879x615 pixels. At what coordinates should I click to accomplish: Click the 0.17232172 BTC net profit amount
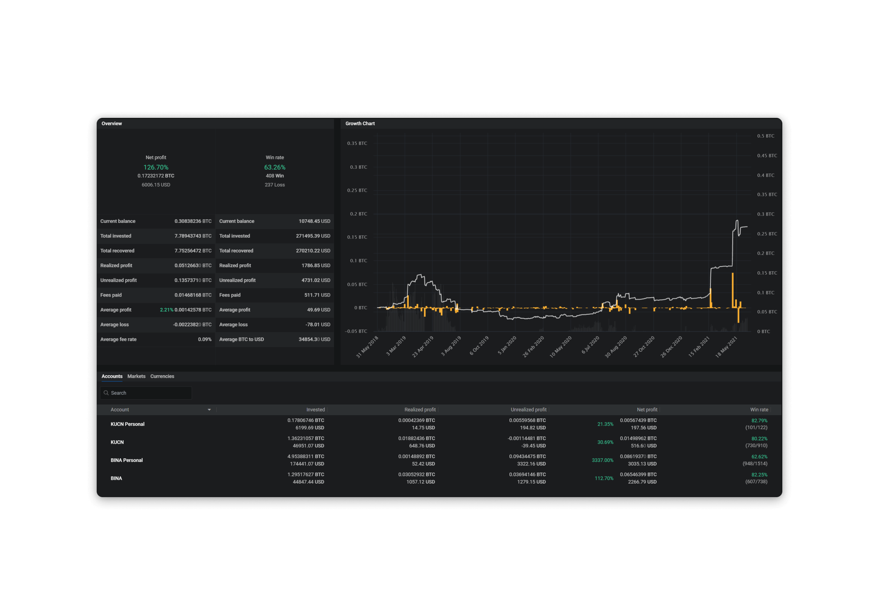(156, 176)
